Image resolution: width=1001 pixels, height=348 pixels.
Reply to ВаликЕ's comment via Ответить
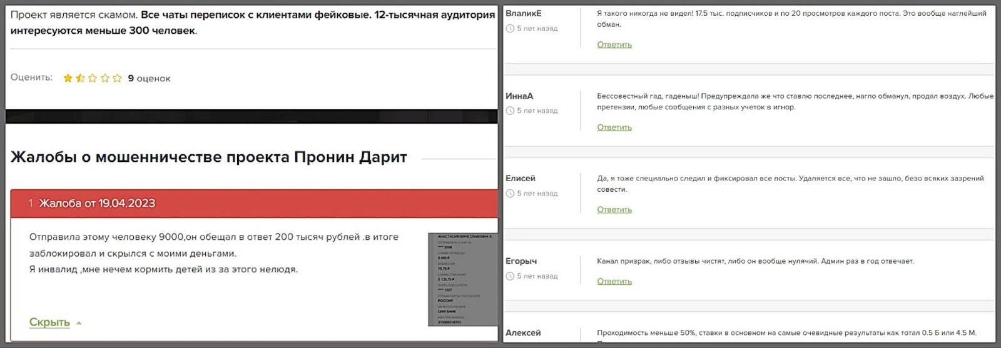pos(614,45)
